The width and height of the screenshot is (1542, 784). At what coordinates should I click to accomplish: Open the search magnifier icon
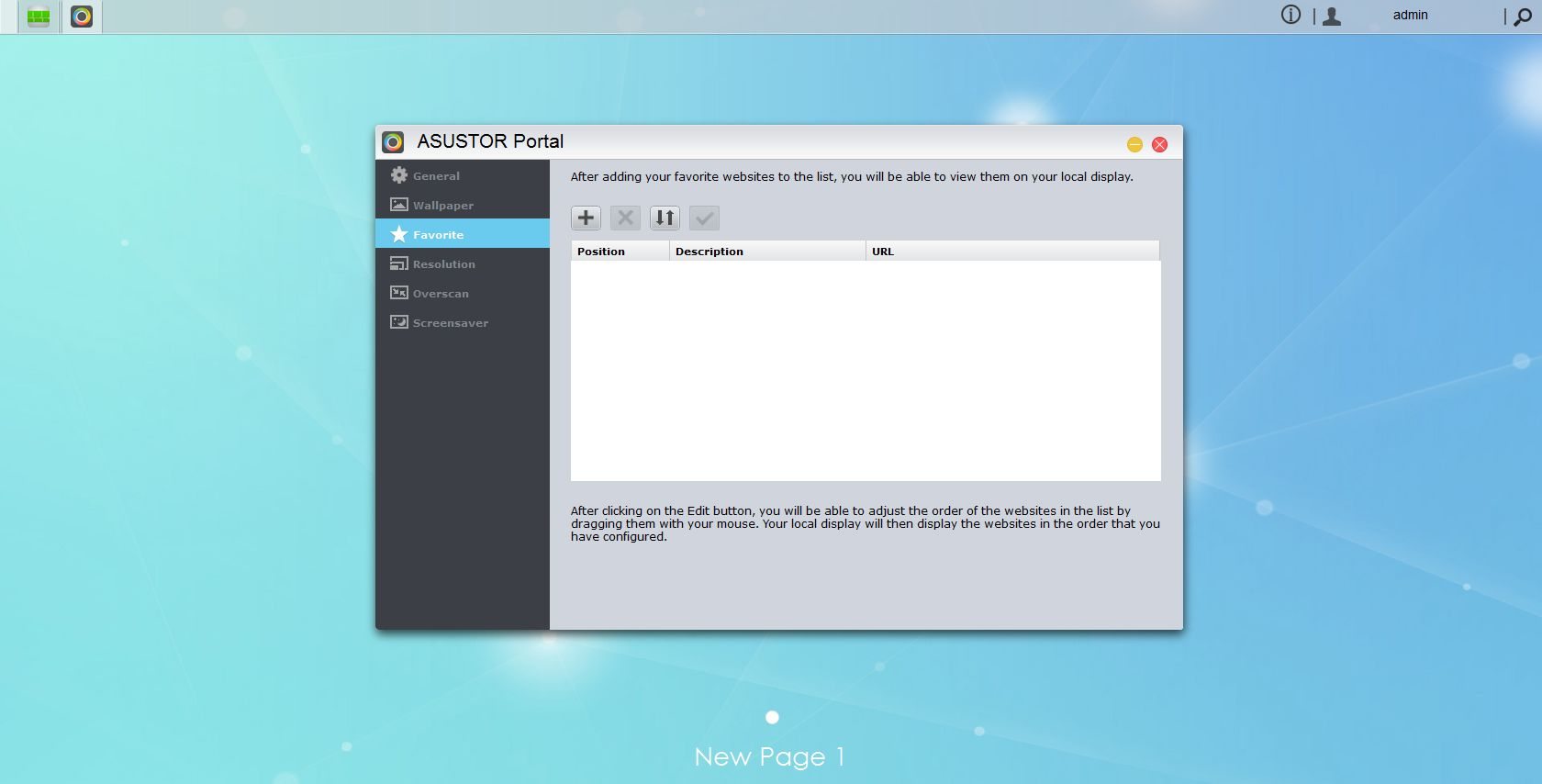click(x=1522, y=17)
